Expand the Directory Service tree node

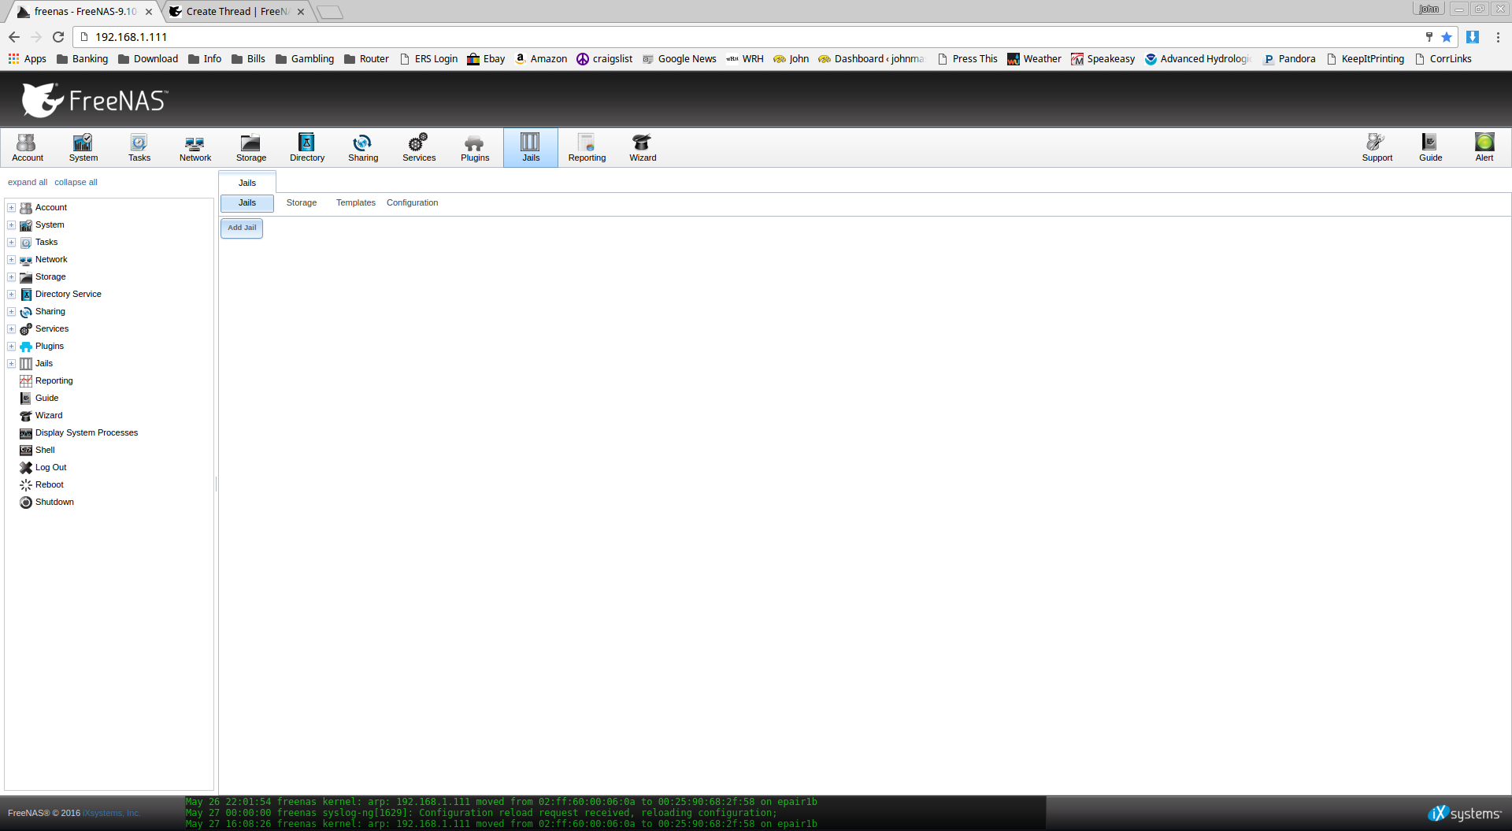[11, 295]
